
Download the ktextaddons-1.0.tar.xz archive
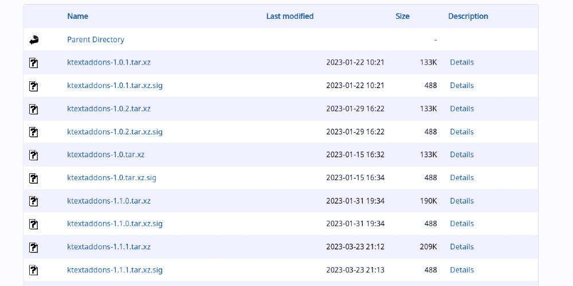pyautogui.click(x=105, y=154)
